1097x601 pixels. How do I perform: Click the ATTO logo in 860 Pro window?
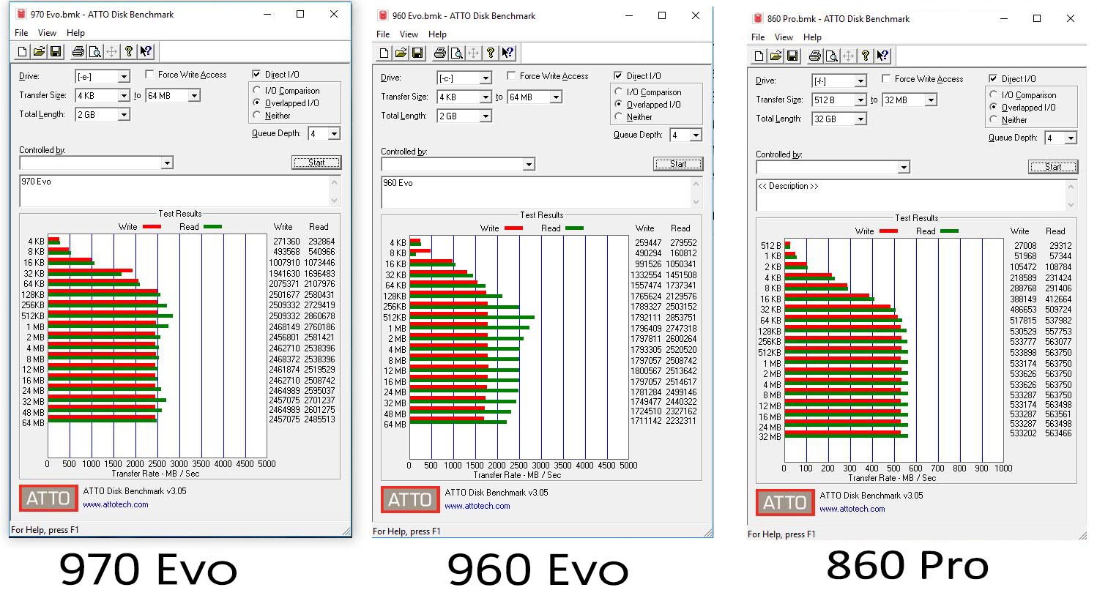coord(785,503)
